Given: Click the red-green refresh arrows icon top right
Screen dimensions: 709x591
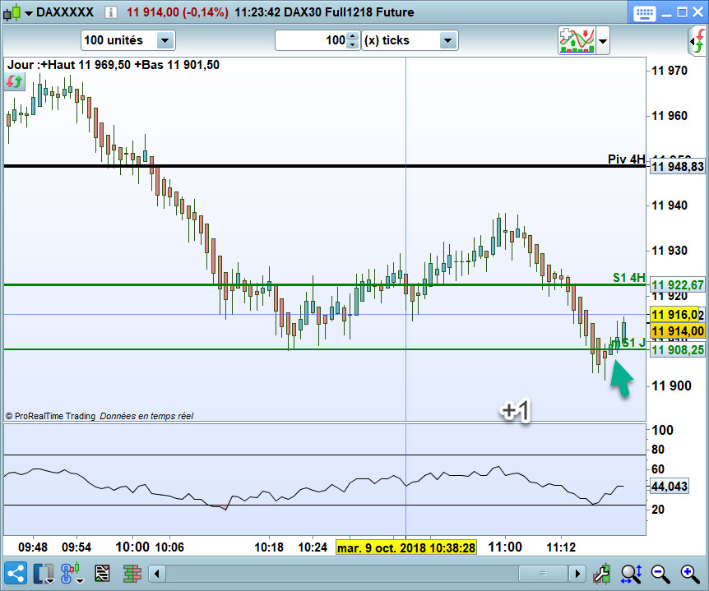Looking at the screenshot, I should click(697, 40).
